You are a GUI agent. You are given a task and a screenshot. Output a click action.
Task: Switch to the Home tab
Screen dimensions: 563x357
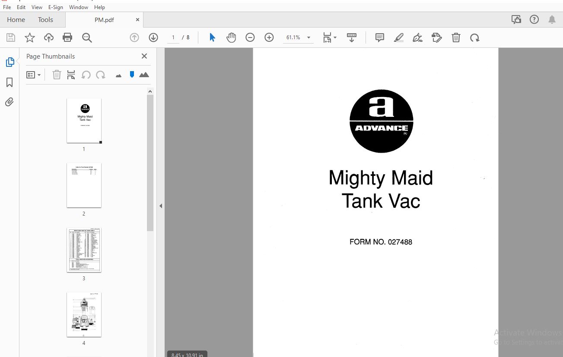click(16, 19)
